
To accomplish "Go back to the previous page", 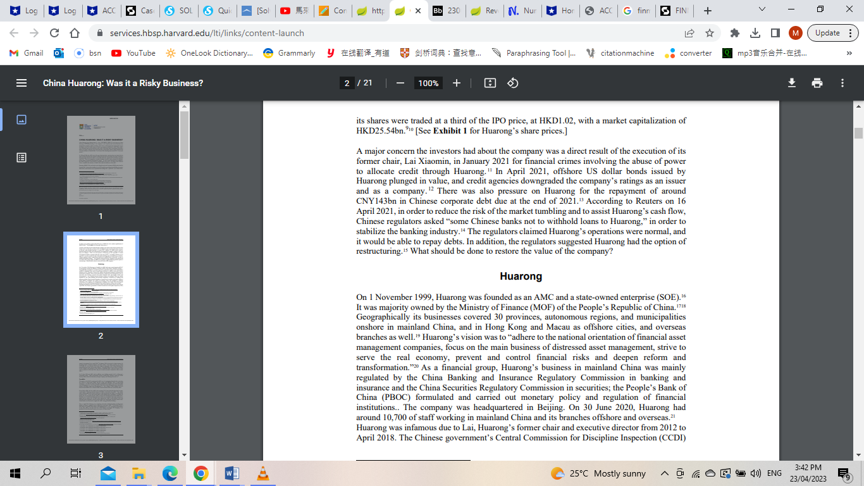I will (14, 33).
